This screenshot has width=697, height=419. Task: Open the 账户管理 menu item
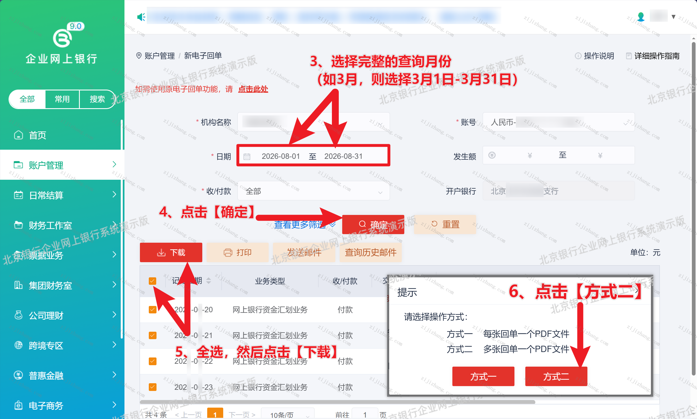62,165
